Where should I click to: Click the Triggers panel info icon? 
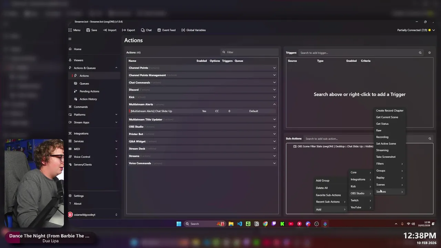pos(429,53)
